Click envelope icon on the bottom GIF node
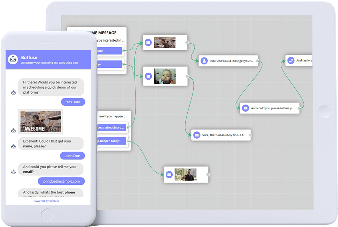Viewport: 338px width, 227px height. pos(169,175)
